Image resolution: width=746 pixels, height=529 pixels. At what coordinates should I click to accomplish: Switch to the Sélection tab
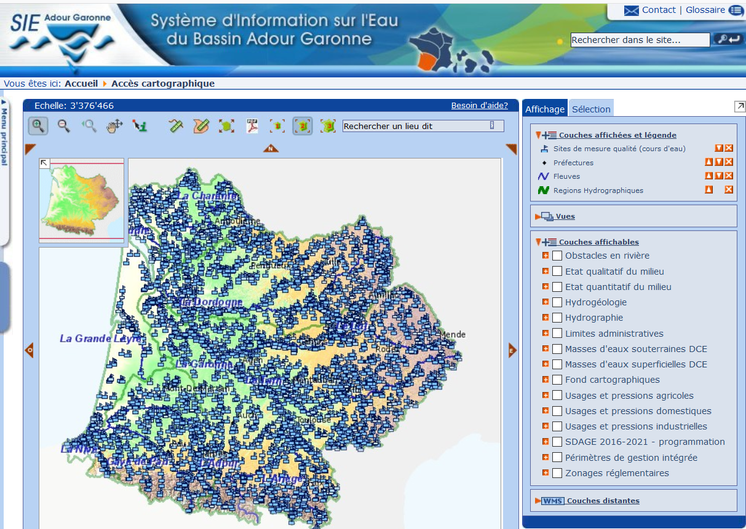coord(591,109)
